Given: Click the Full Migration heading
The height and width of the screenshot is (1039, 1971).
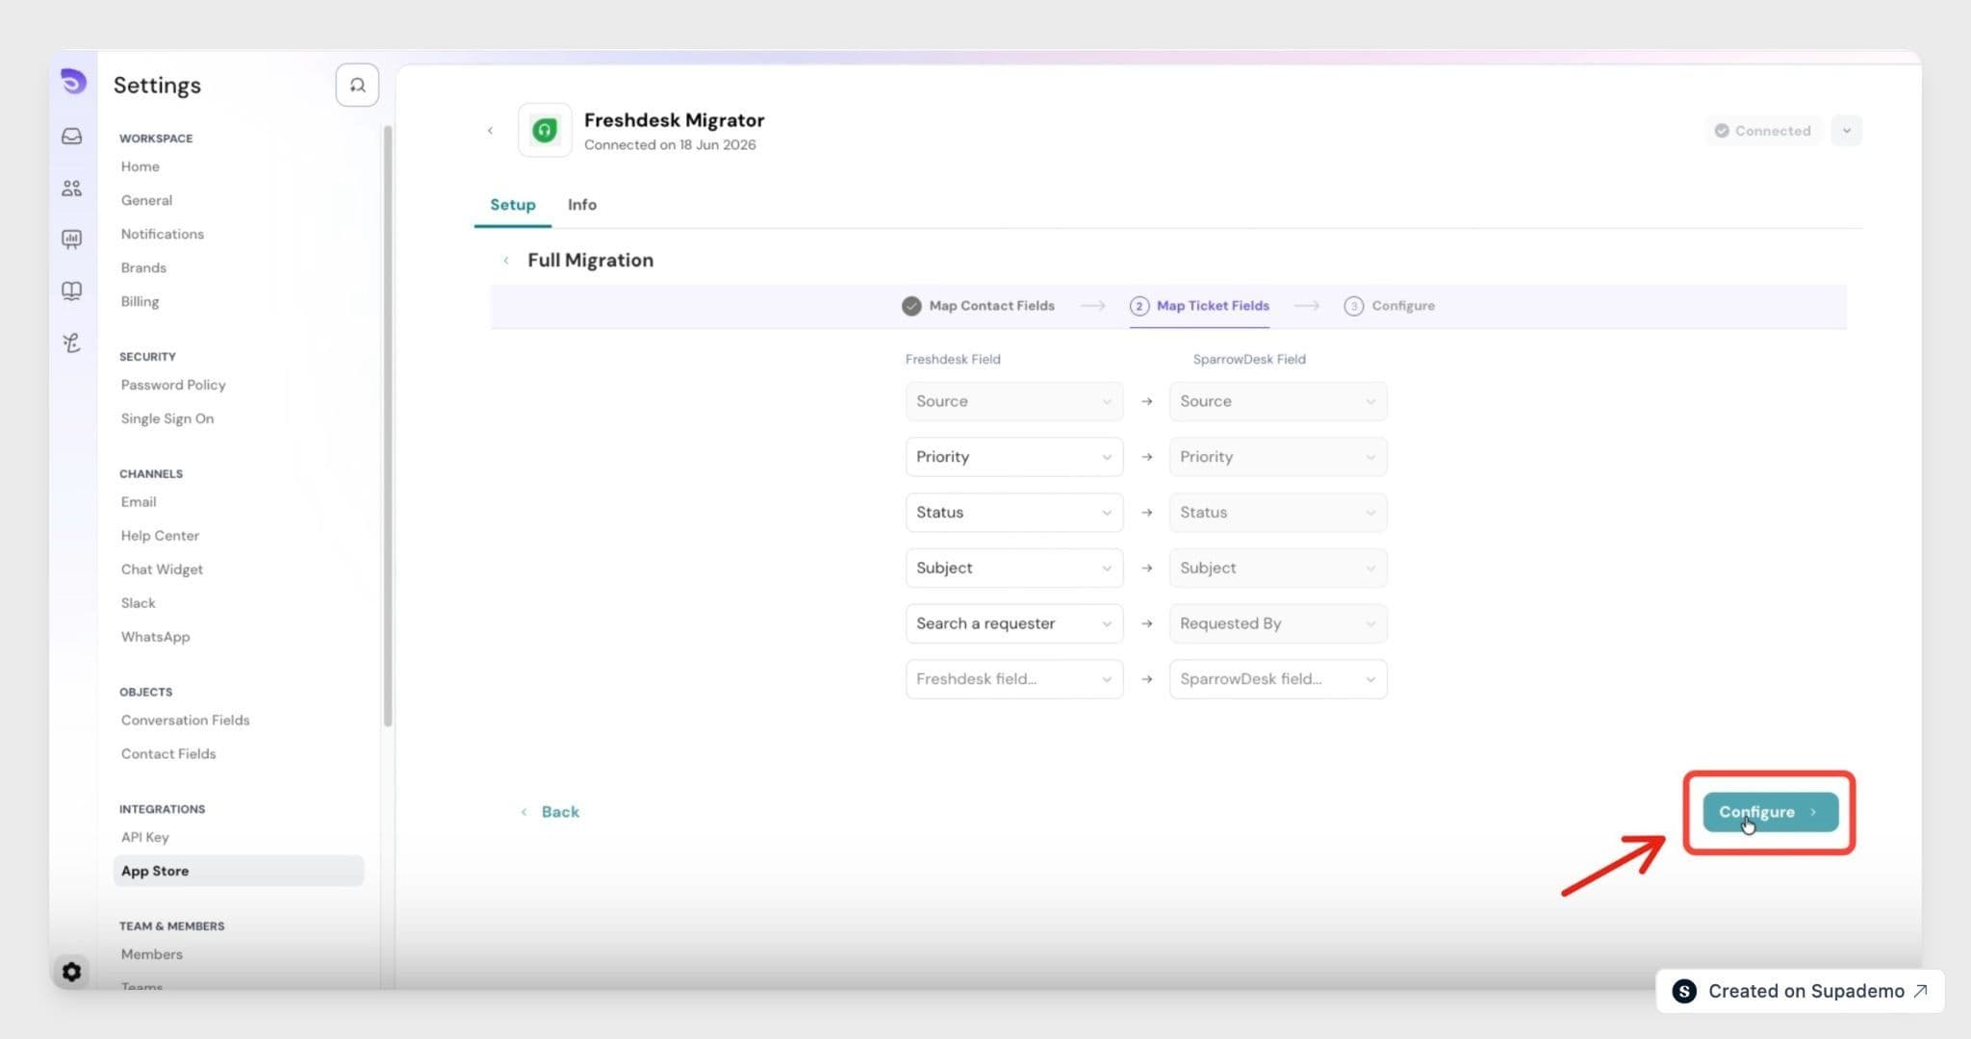Looking at the screenshot, I should [590, 261].
